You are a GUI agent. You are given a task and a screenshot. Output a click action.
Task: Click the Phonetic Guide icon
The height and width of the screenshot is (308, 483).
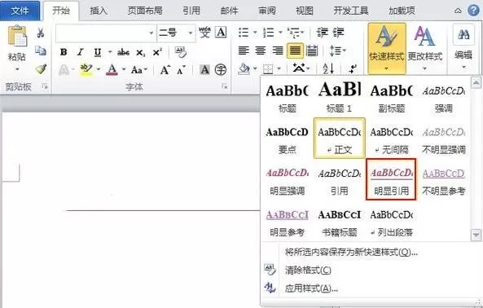[204, 32]
